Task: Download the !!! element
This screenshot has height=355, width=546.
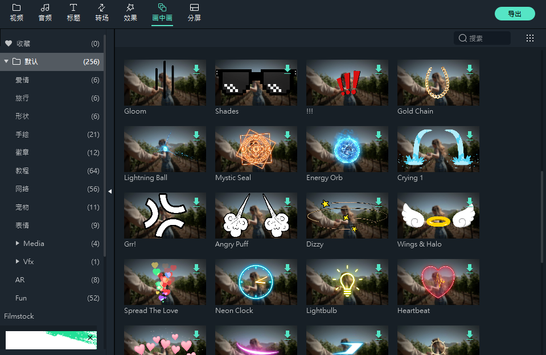Action: 379,69
